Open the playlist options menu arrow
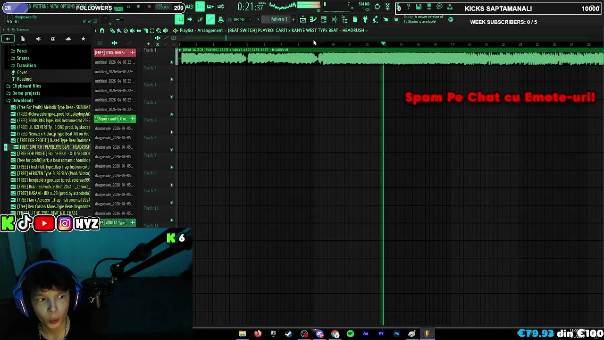604x340 pixels. click(95, 31)
